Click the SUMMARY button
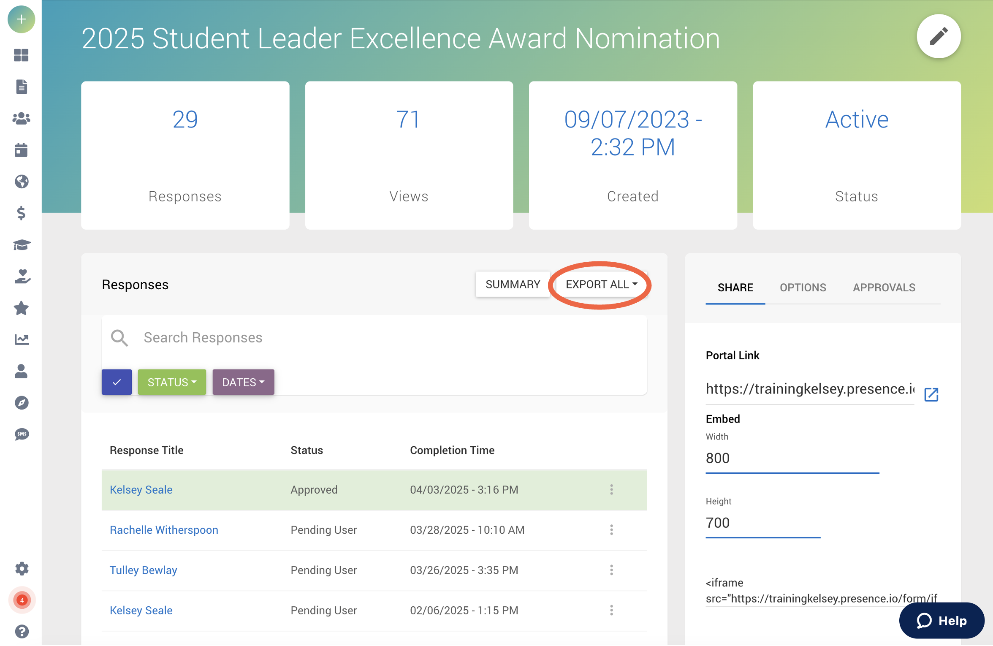This screenshot has width=993, height=646. coord(513,285)
